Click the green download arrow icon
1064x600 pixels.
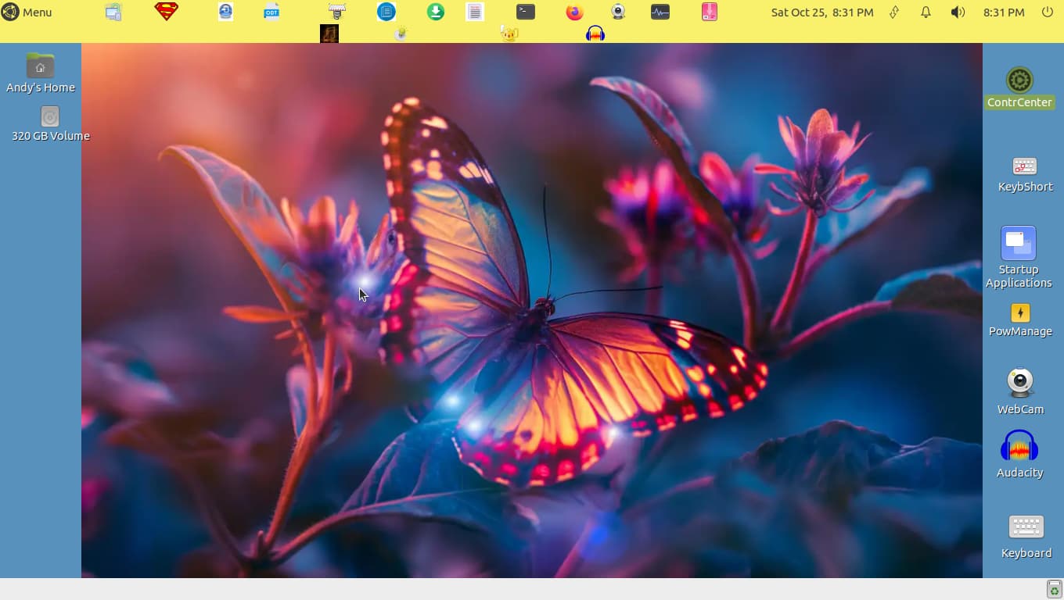436,12
